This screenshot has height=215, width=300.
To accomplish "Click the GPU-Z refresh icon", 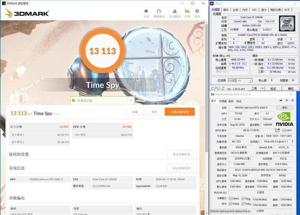I will tap(287, 100).
